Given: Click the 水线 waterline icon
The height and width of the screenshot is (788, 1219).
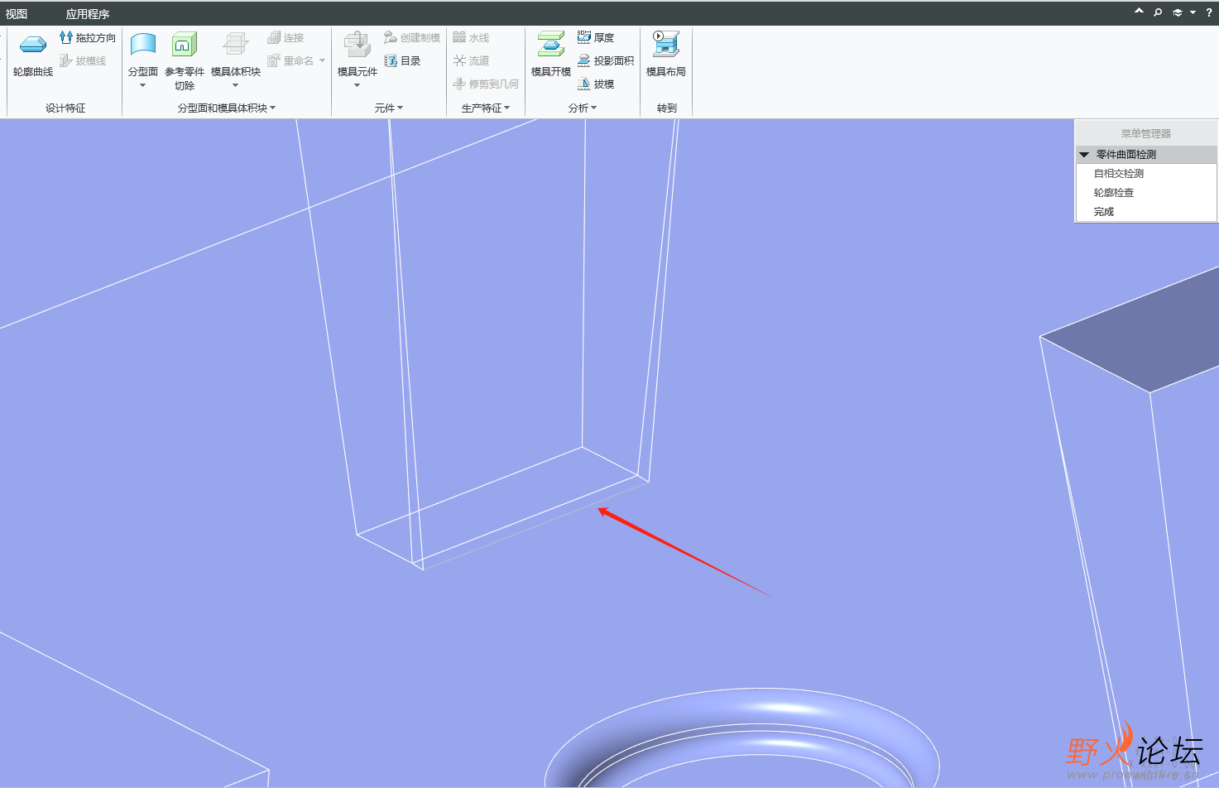Looking at the screenshot, I should (x=459, y=37).
